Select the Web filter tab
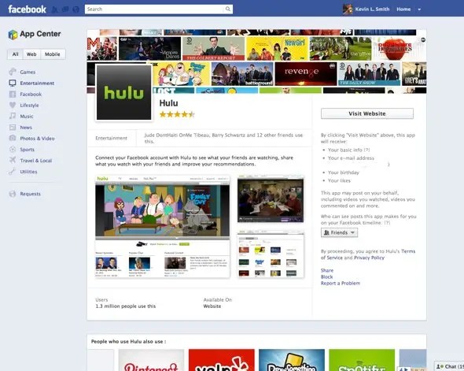 tap(31, 54)
